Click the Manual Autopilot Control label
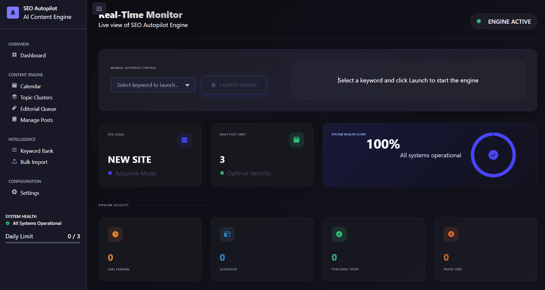The image size is (545, 290). point(133,68)
